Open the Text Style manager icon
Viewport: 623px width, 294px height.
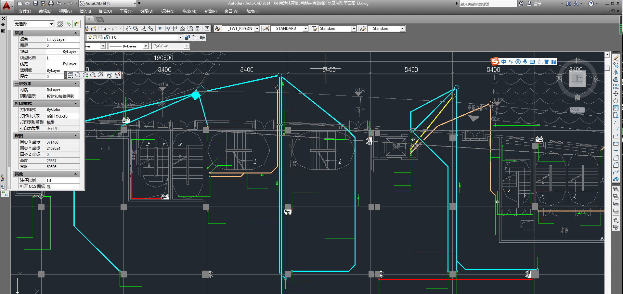pos(218,29)
